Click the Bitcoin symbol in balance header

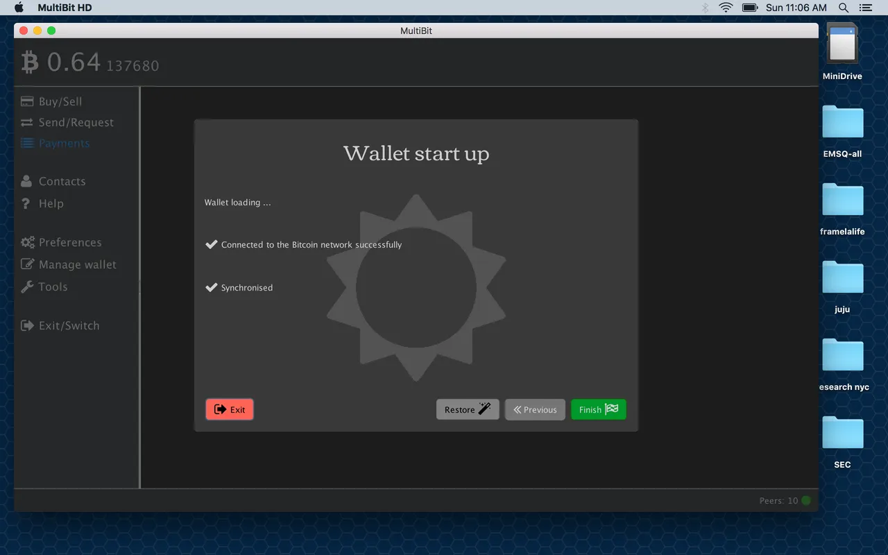click(x=30, y=62)
